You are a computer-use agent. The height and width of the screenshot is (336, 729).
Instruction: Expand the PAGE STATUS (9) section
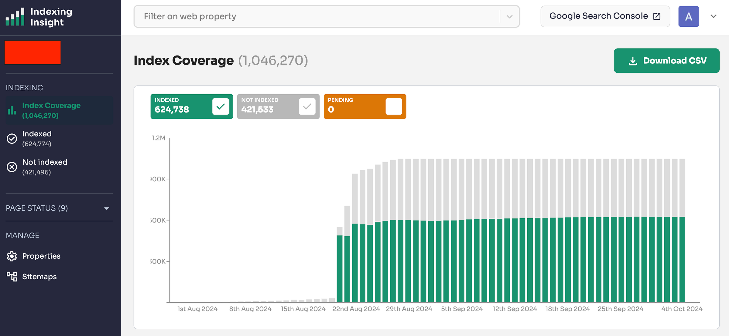(x=107, y=208)
